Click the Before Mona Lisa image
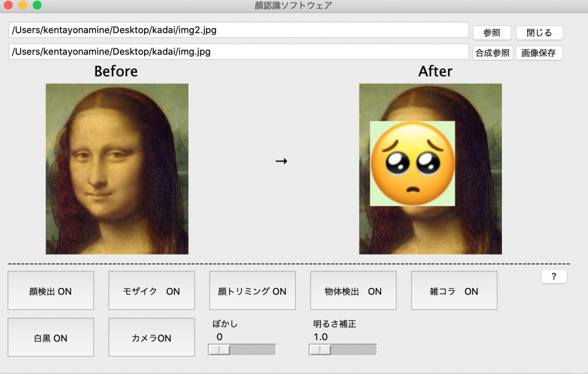 (117, 169)
